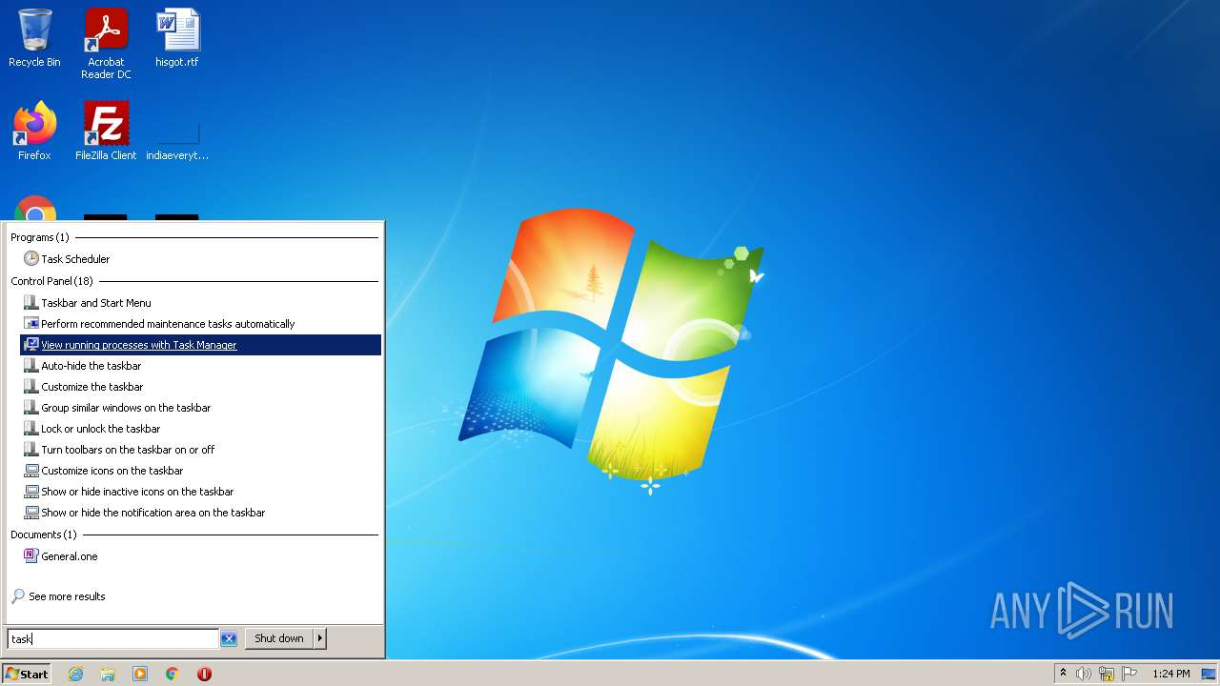
Task: Click the Shut down button
Action: click(279, 638)
